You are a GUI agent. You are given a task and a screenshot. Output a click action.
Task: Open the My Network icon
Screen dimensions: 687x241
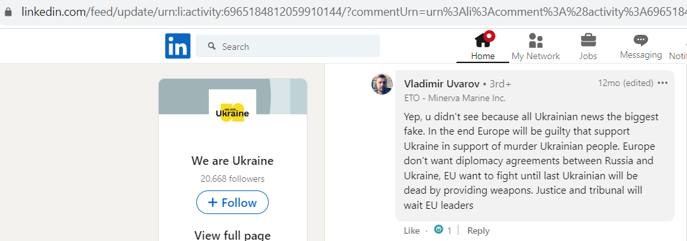[536, 40]
